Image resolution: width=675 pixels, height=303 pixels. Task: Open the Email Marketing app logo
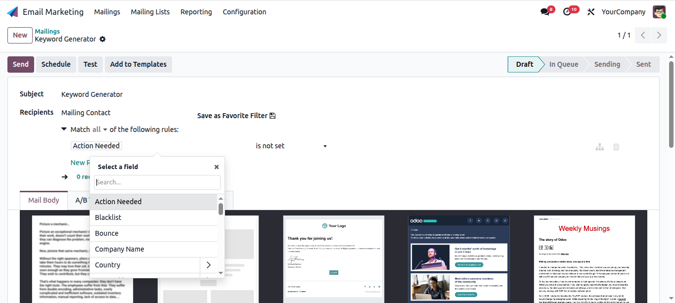coord(12,12)
